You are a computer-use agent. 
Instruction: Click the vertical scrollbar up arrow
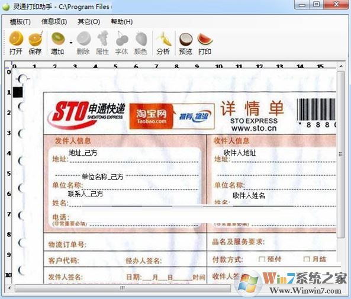click(341, 66)
